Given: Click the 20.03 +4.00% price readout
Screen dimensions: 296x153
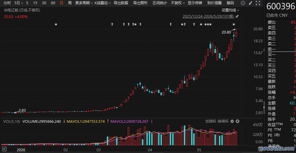Looking at the screenshot, I should 16,16.
